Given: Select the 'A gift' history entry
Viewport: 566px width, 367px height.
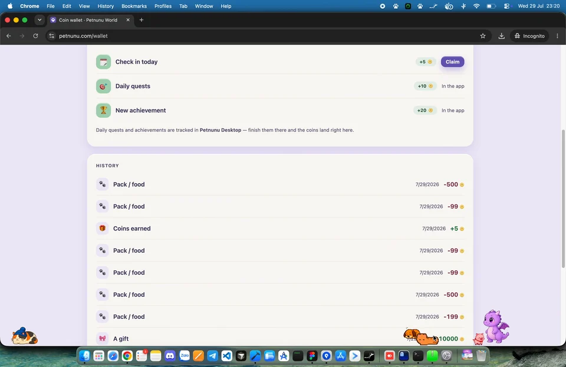Looking at the screenshot, I should 280,339.
